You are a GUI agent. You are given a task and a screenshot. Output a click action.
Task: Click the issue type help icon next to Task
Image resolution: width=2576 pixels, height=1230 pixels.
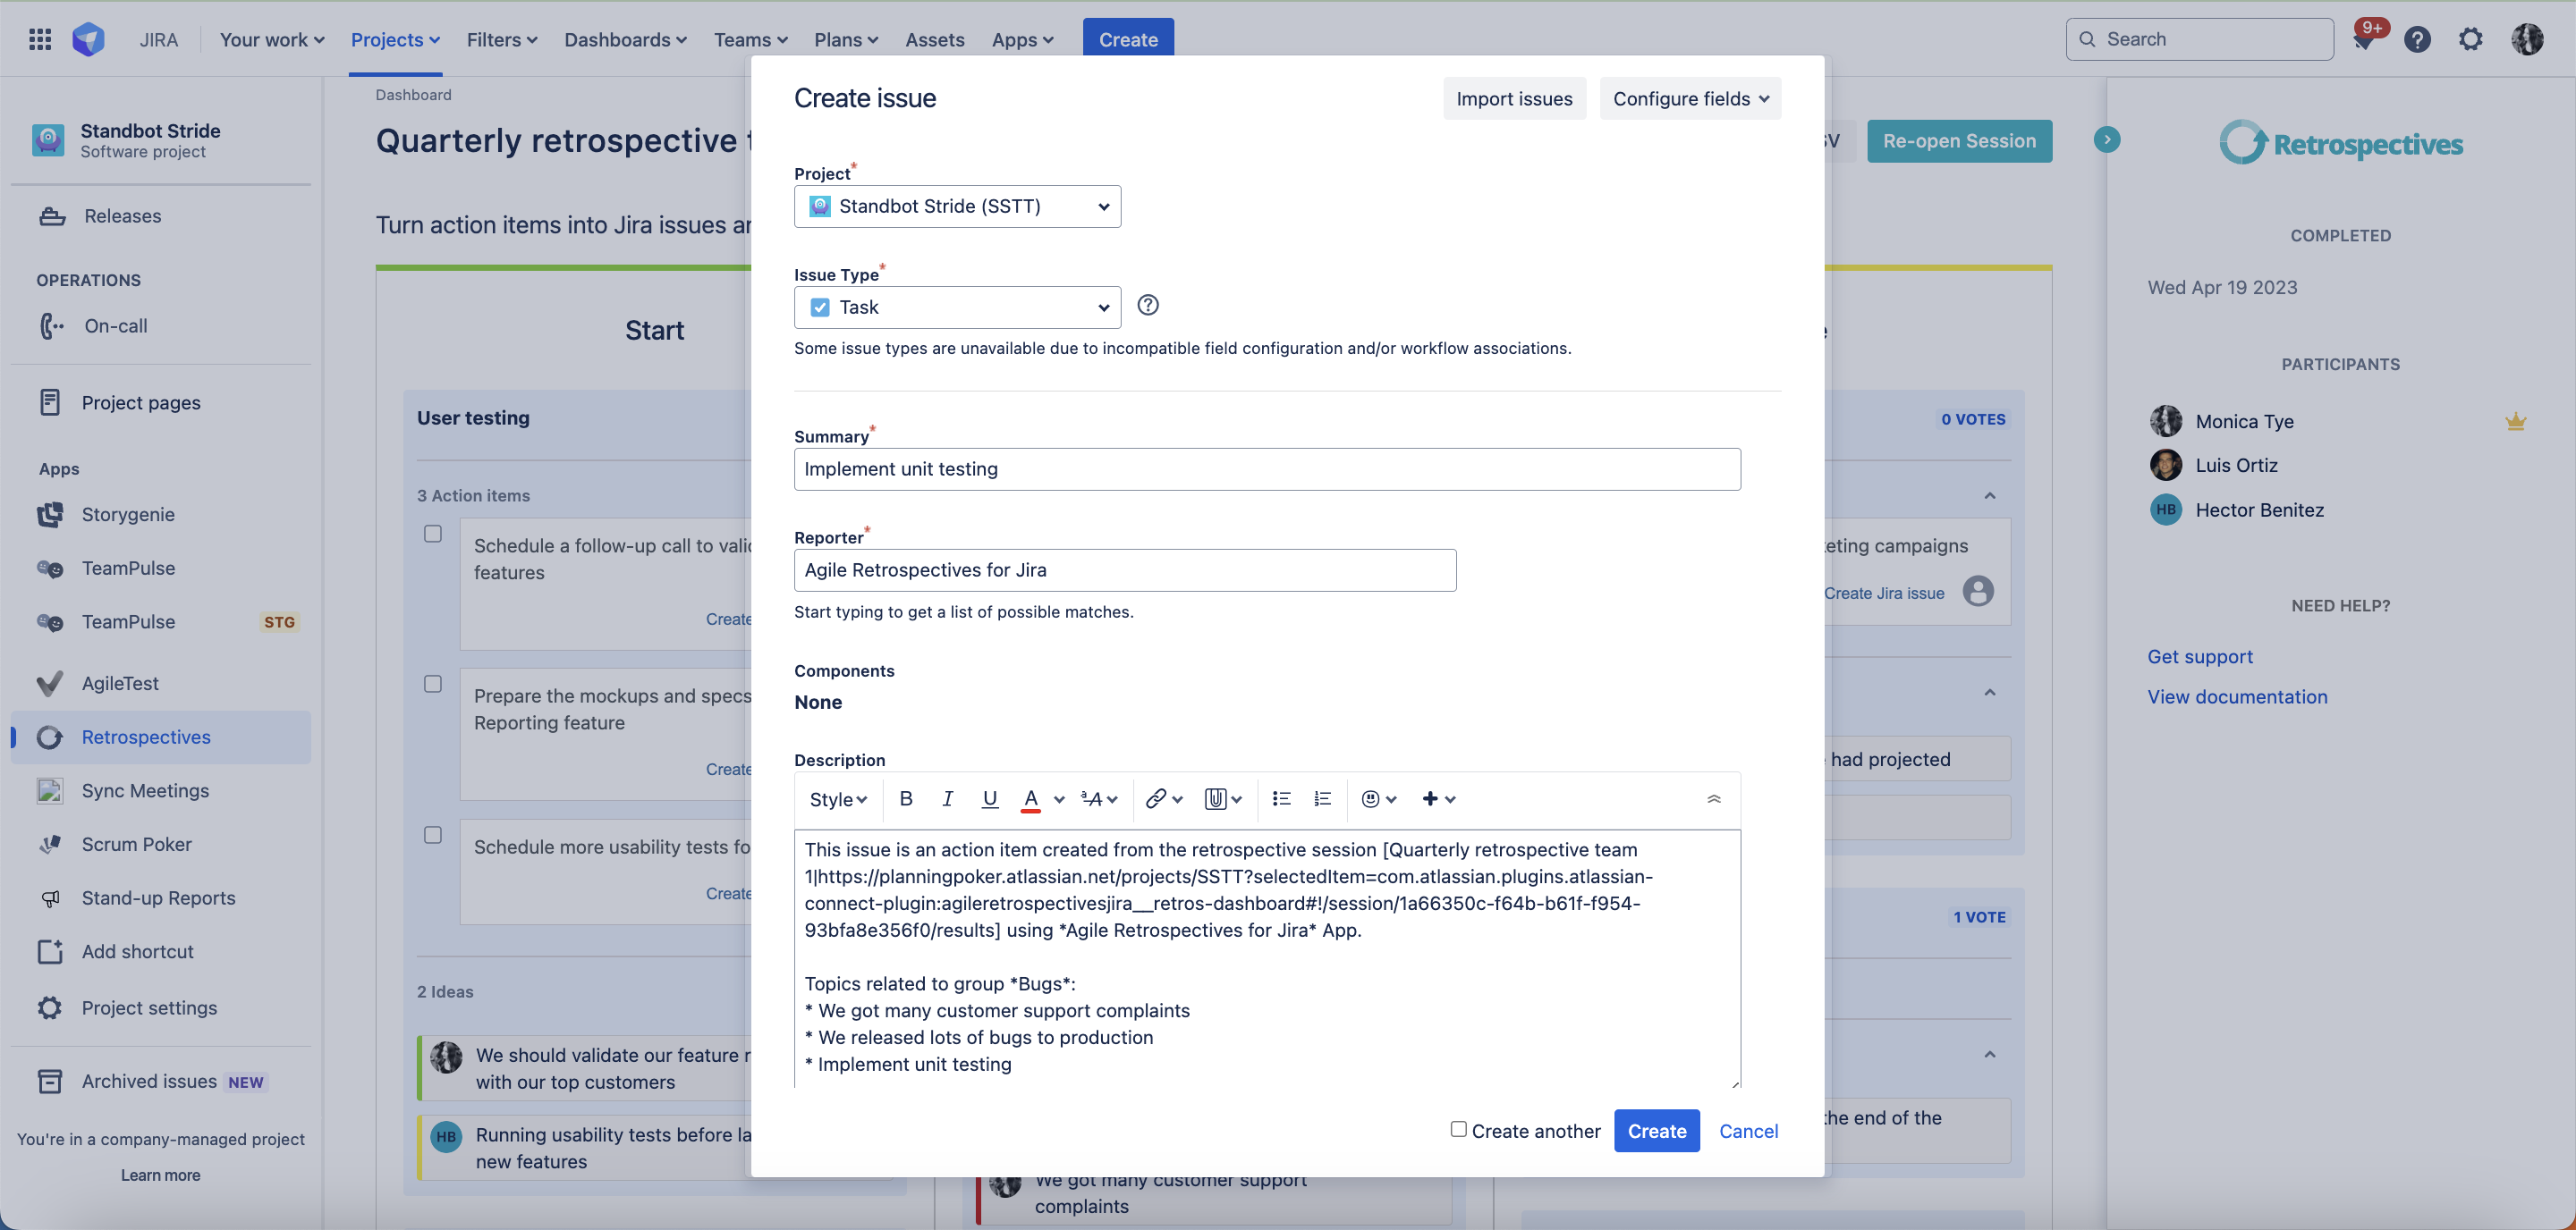point(1148,305)
